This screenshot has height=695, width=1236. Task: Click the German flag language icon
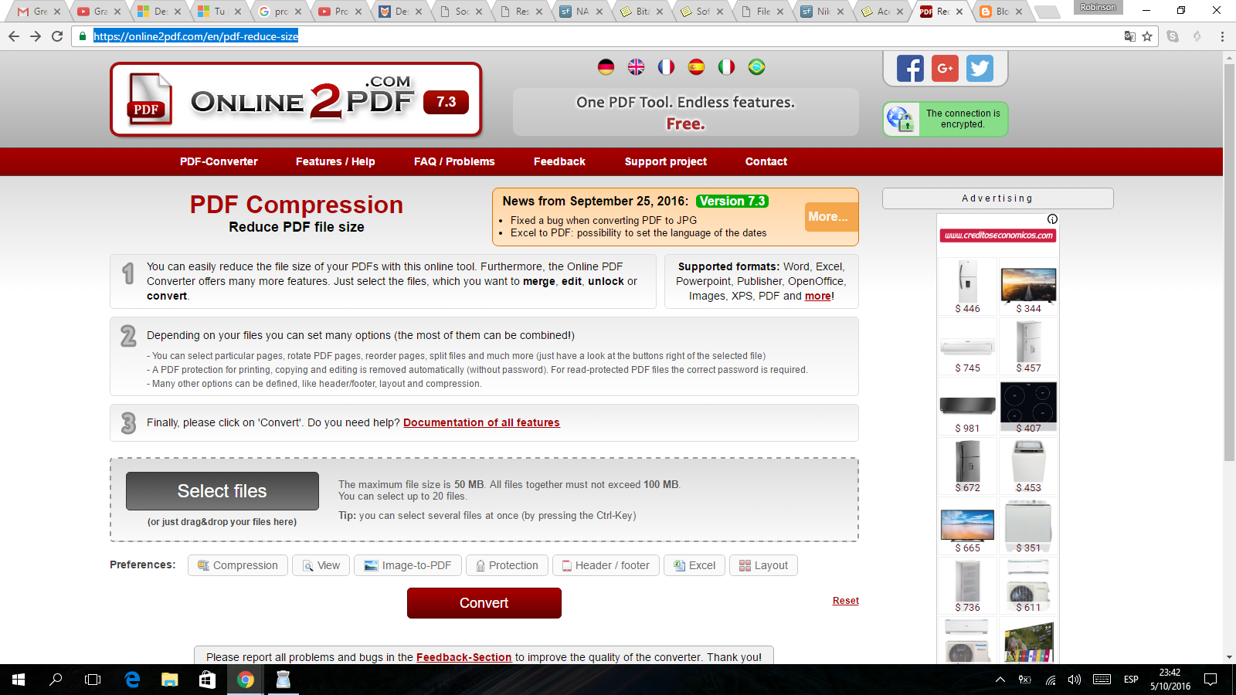606,67
